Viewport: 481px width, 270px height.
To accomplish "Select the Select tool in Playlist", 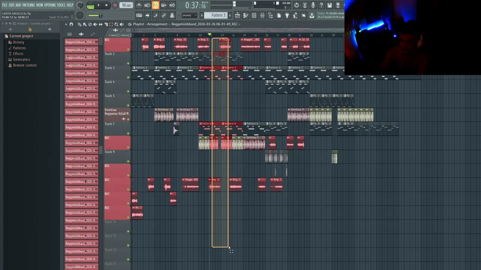I will tap(111, 24).
